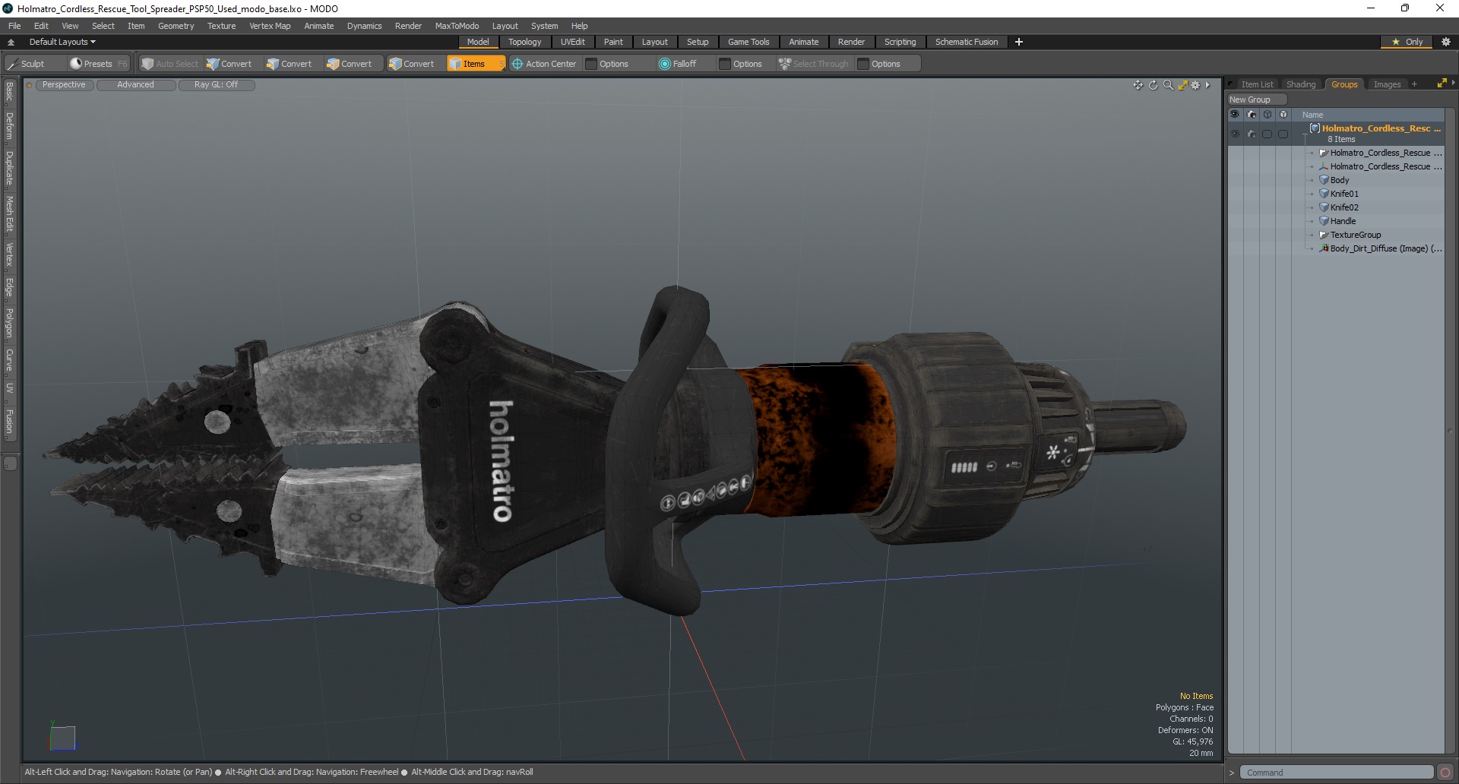This screenshot has height=784, width=1459.
Task: Switch to the Images panel tab
Action: (1387, 84)
